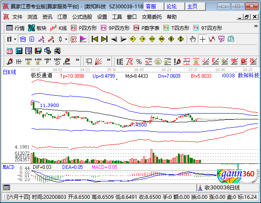Click yellow diamond right-arrow icon
Viewport: 261px width, 203px height.
point(142,39)
